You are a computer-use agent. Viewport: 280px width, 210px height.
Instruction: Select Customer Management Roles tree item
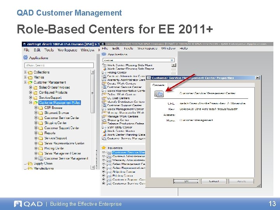pos(60,103)
